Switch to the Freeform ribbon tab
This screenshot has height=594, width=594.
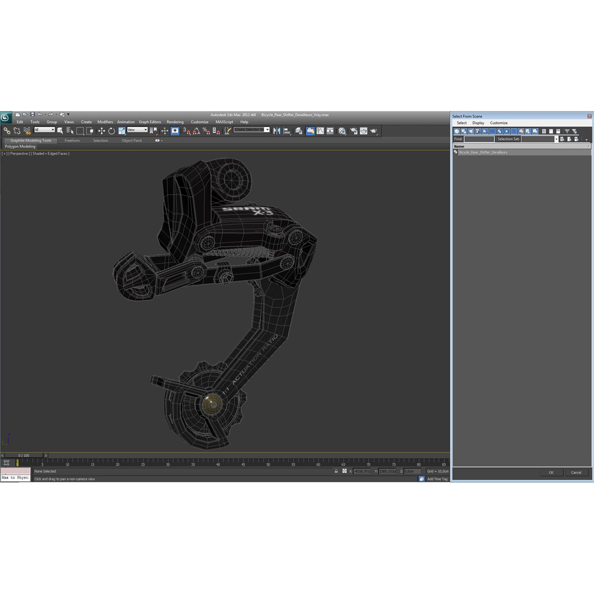click(72, 141)
